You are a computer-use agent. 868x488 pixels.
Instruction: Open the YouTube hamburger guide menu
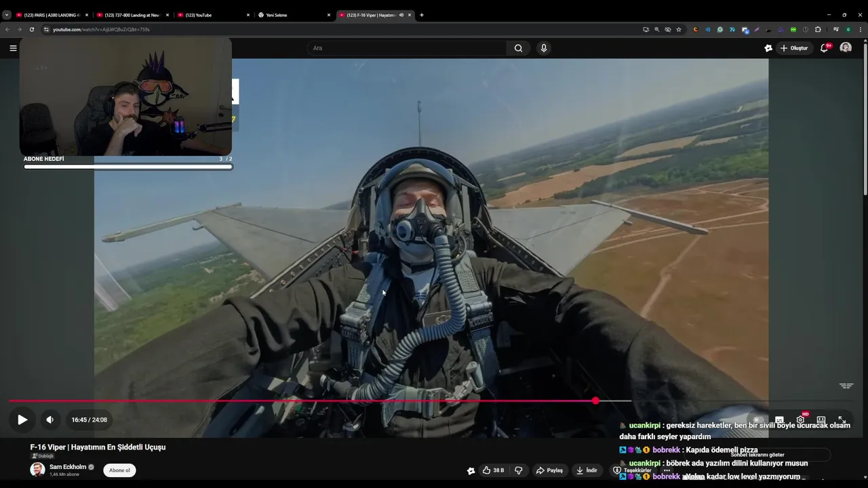pos(13,48)
